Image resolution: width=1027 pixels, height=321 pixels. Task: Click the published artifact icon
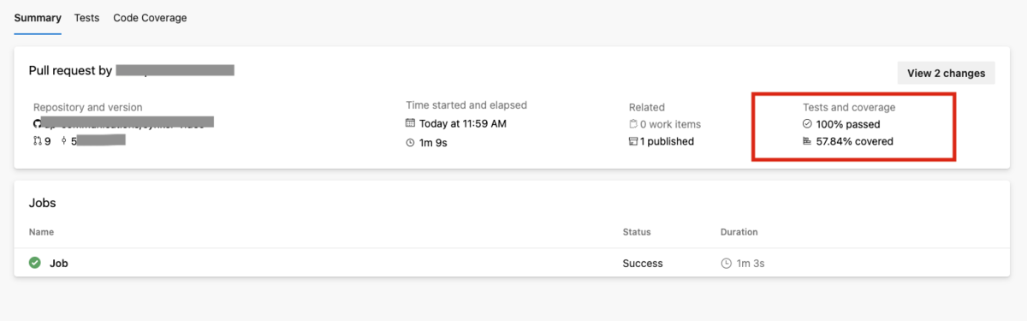[633, 141]
